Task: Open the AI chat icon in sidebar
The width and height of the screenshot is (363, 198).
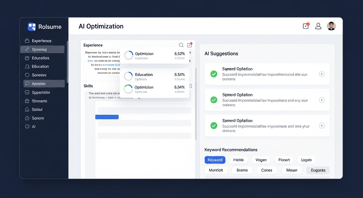Action: coord(27,127)
